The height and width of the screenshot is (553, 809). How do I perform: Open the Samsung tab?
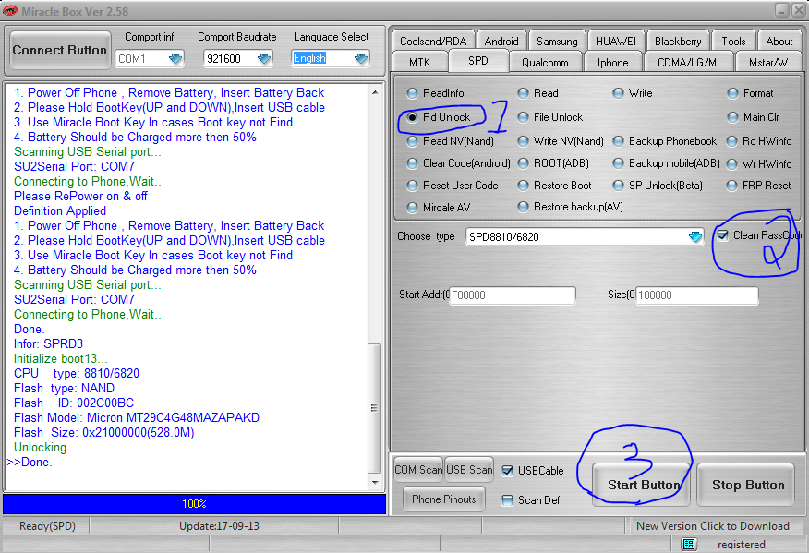pos(557,42)
